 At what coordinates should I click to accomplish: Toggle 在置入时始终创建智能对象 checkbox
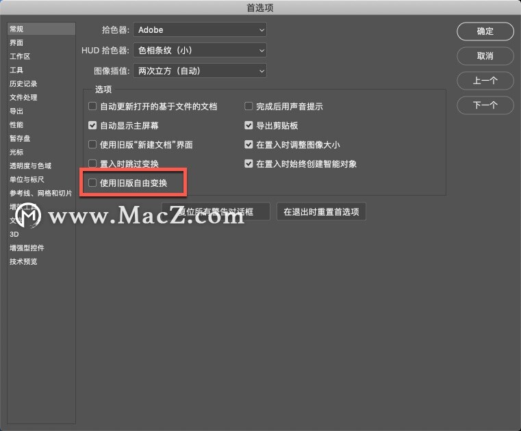249,164
